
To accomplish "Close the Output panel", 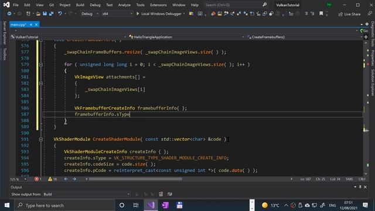I will pos(365,187).
